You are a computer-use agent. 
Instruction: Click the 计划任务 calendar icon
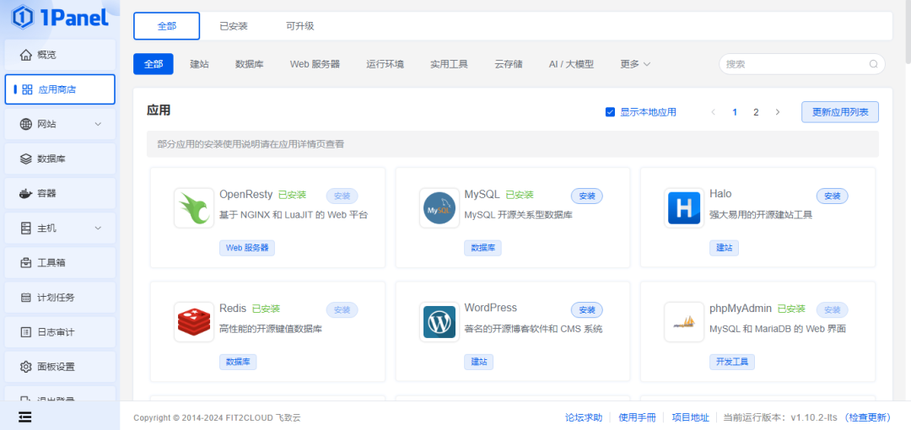click(x=25, y=298)
